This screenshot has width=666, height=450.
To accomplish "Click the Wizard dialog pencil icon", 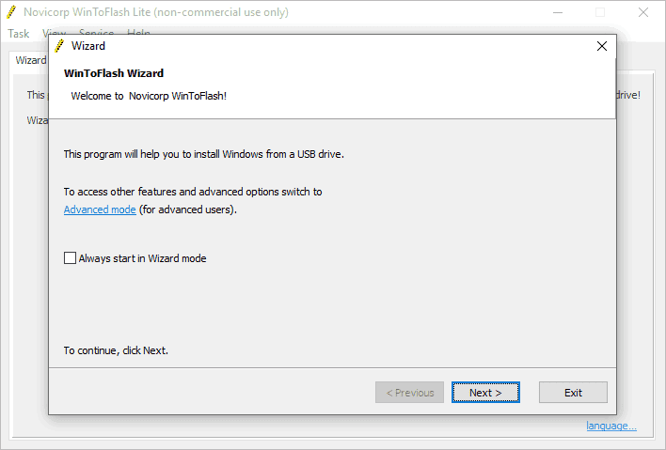I will (x=59, y=46).
